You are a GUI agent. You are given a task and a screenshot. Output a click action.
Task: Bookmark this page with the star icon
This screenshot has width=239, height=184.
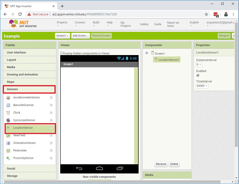206,14
